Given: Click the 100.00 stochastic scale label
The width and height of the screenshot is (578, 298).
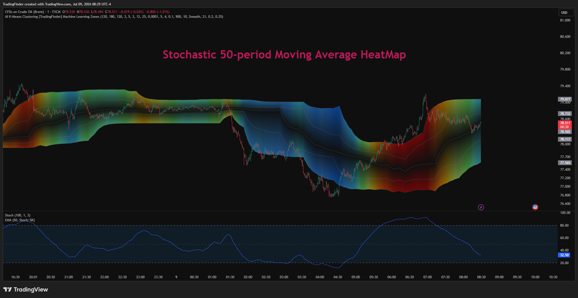Looking at the screenshot, I should (565, 213).
